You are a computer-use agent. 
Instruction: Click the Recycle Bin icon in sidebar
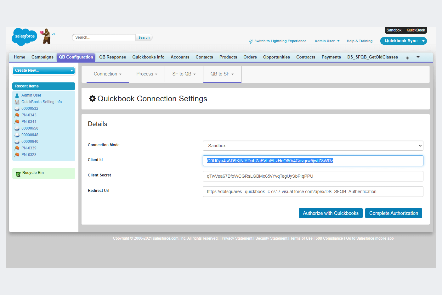[x=18, y=174]
